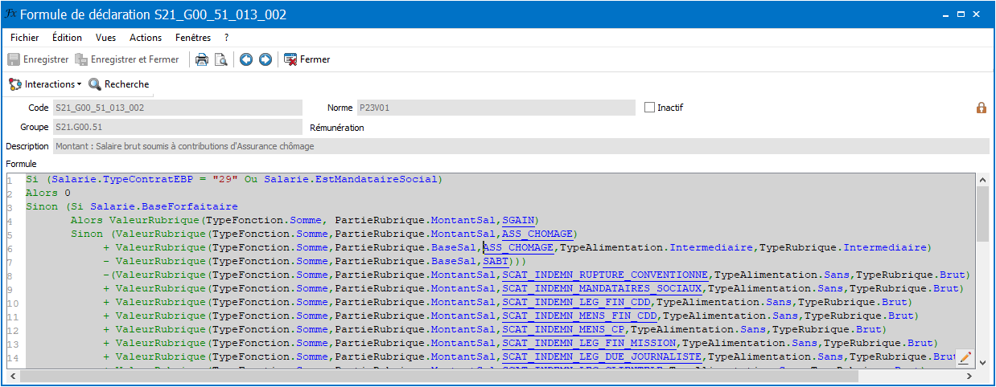Click Salarie.EstMandataireSocial text on line 1

click(351, 179)
